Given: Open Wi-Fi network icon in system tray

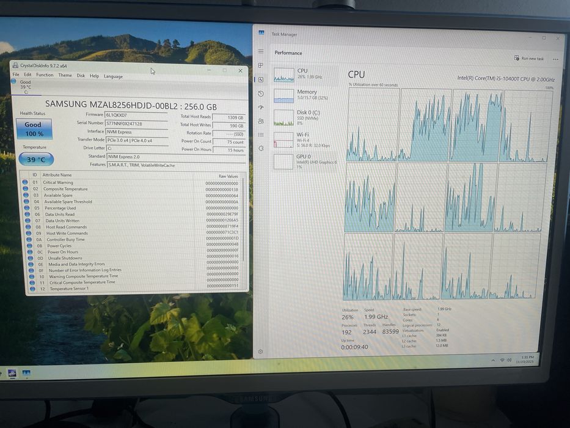Looking at the screenshot, I should (502, 360).
